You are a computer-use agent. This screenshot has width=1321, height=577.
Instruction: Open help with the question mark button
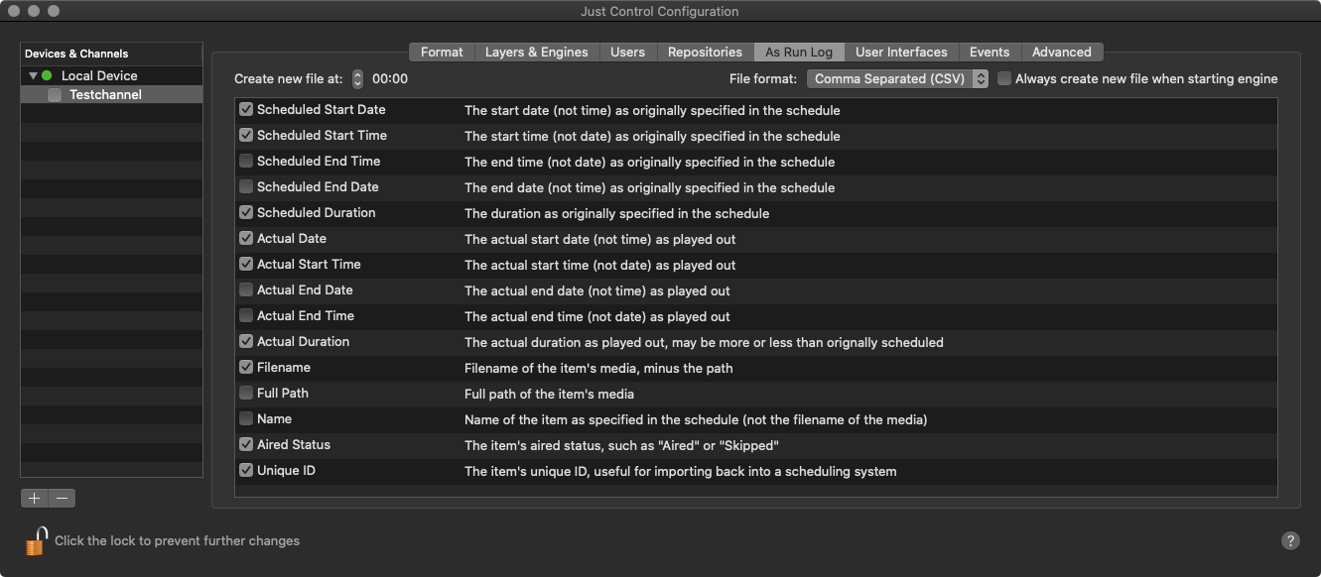(1290, 540)
